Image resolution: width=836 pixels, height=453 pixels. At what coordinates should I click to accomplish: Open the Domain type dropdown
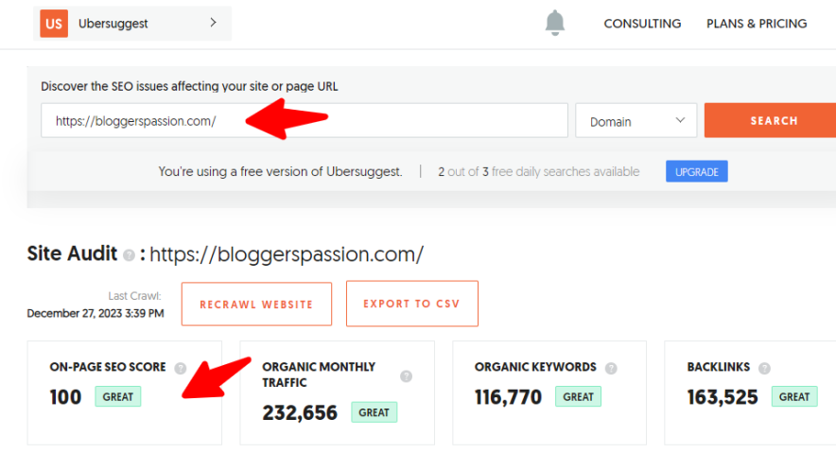[x=636, y=121]
